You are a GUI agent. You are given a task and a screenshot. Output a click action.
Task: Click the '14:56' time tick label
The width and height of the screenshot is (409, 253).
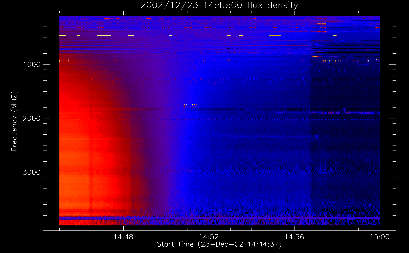pyautogui.click(x=294, y=237)
